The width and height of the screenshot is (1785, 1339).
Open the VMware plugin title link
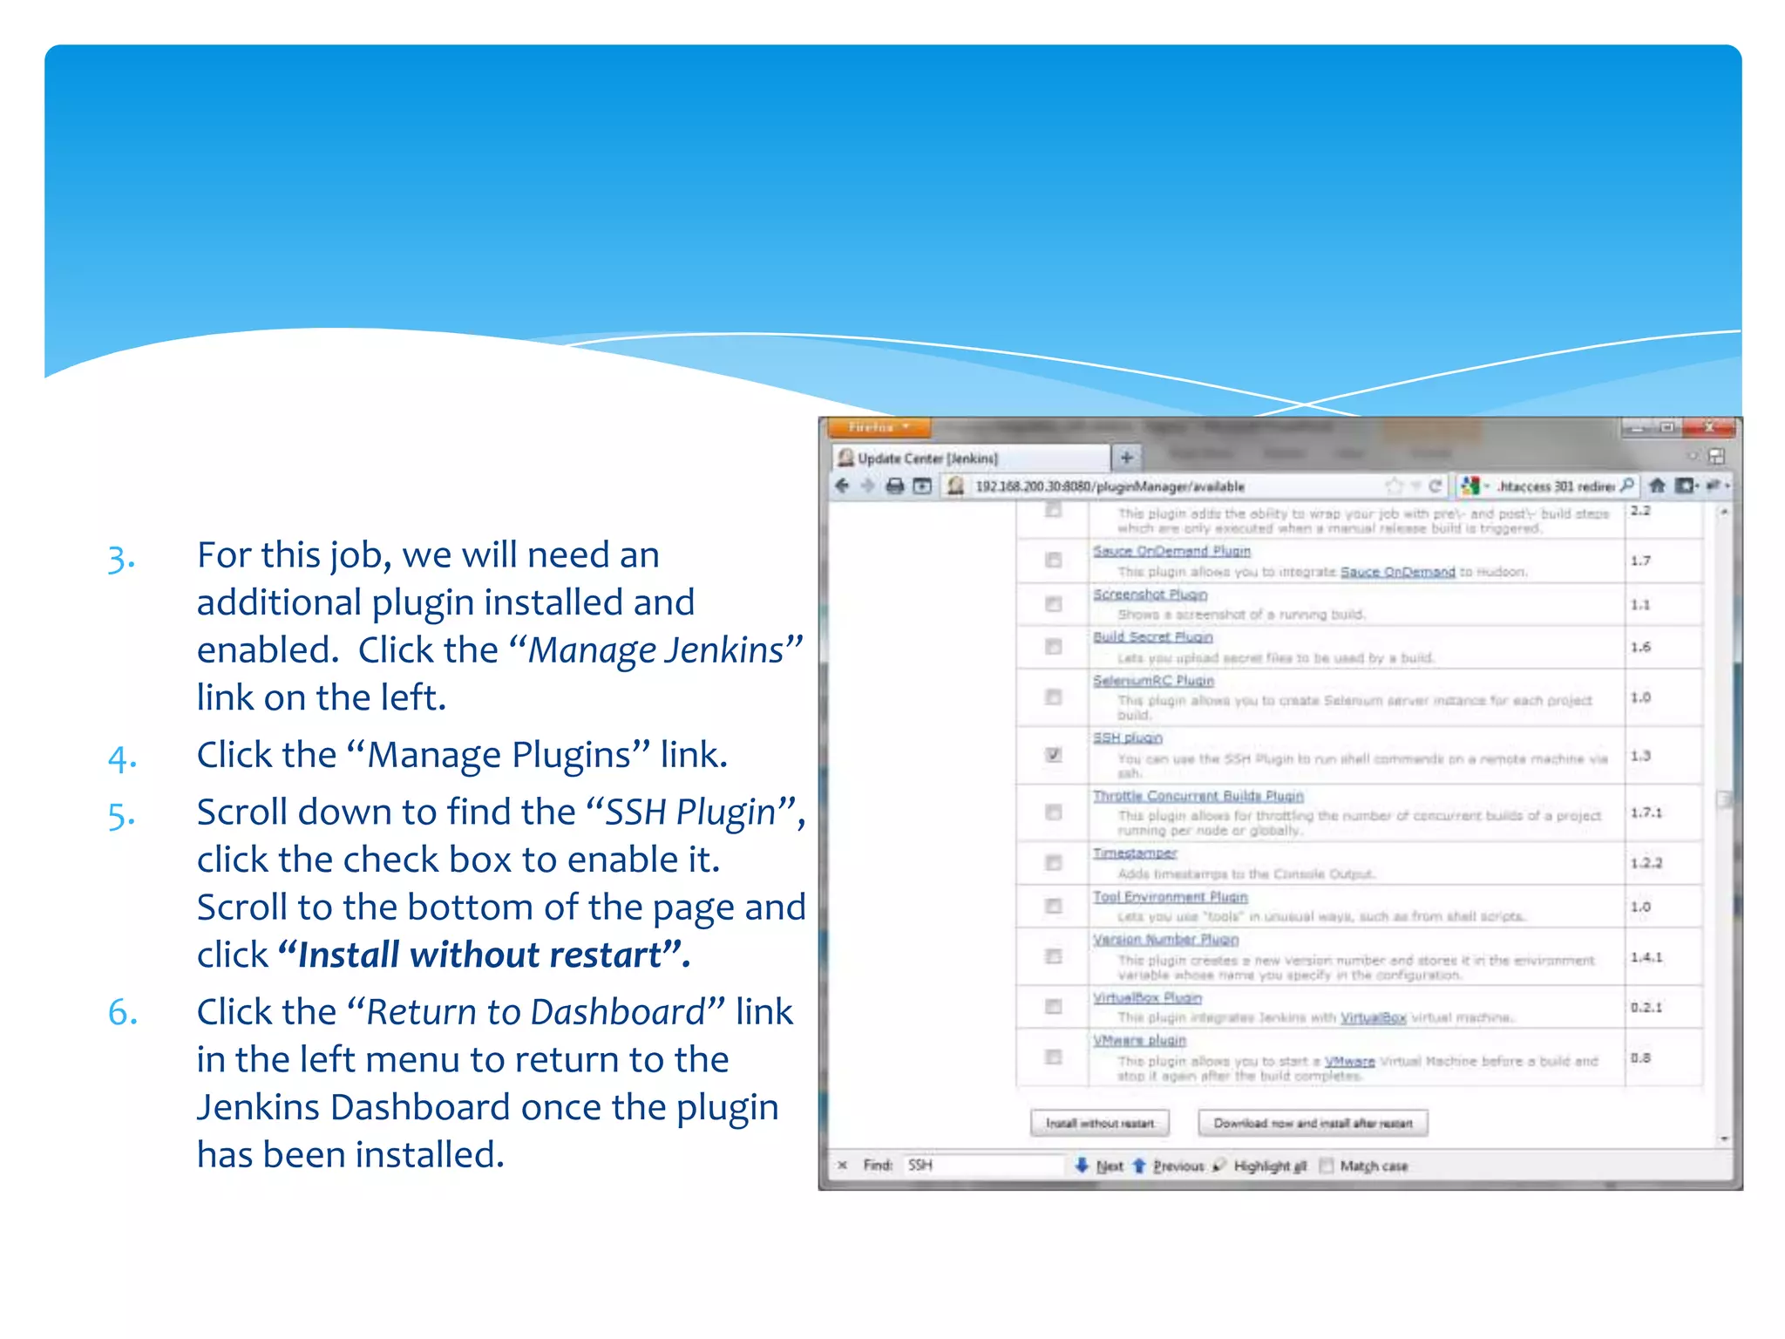coord(1139,1041)
